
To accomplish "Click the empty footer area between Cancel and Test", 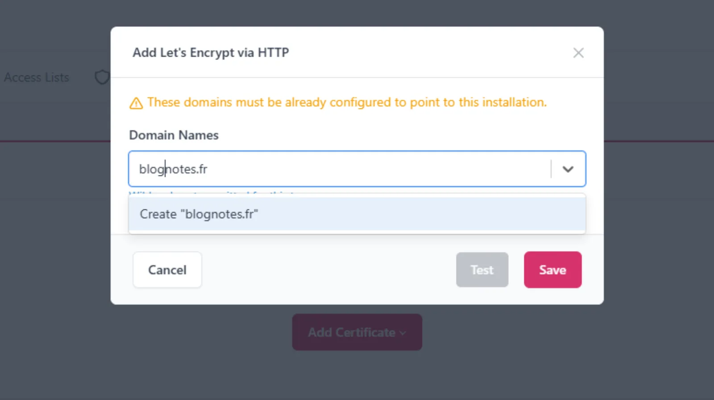I will (328, 270).
